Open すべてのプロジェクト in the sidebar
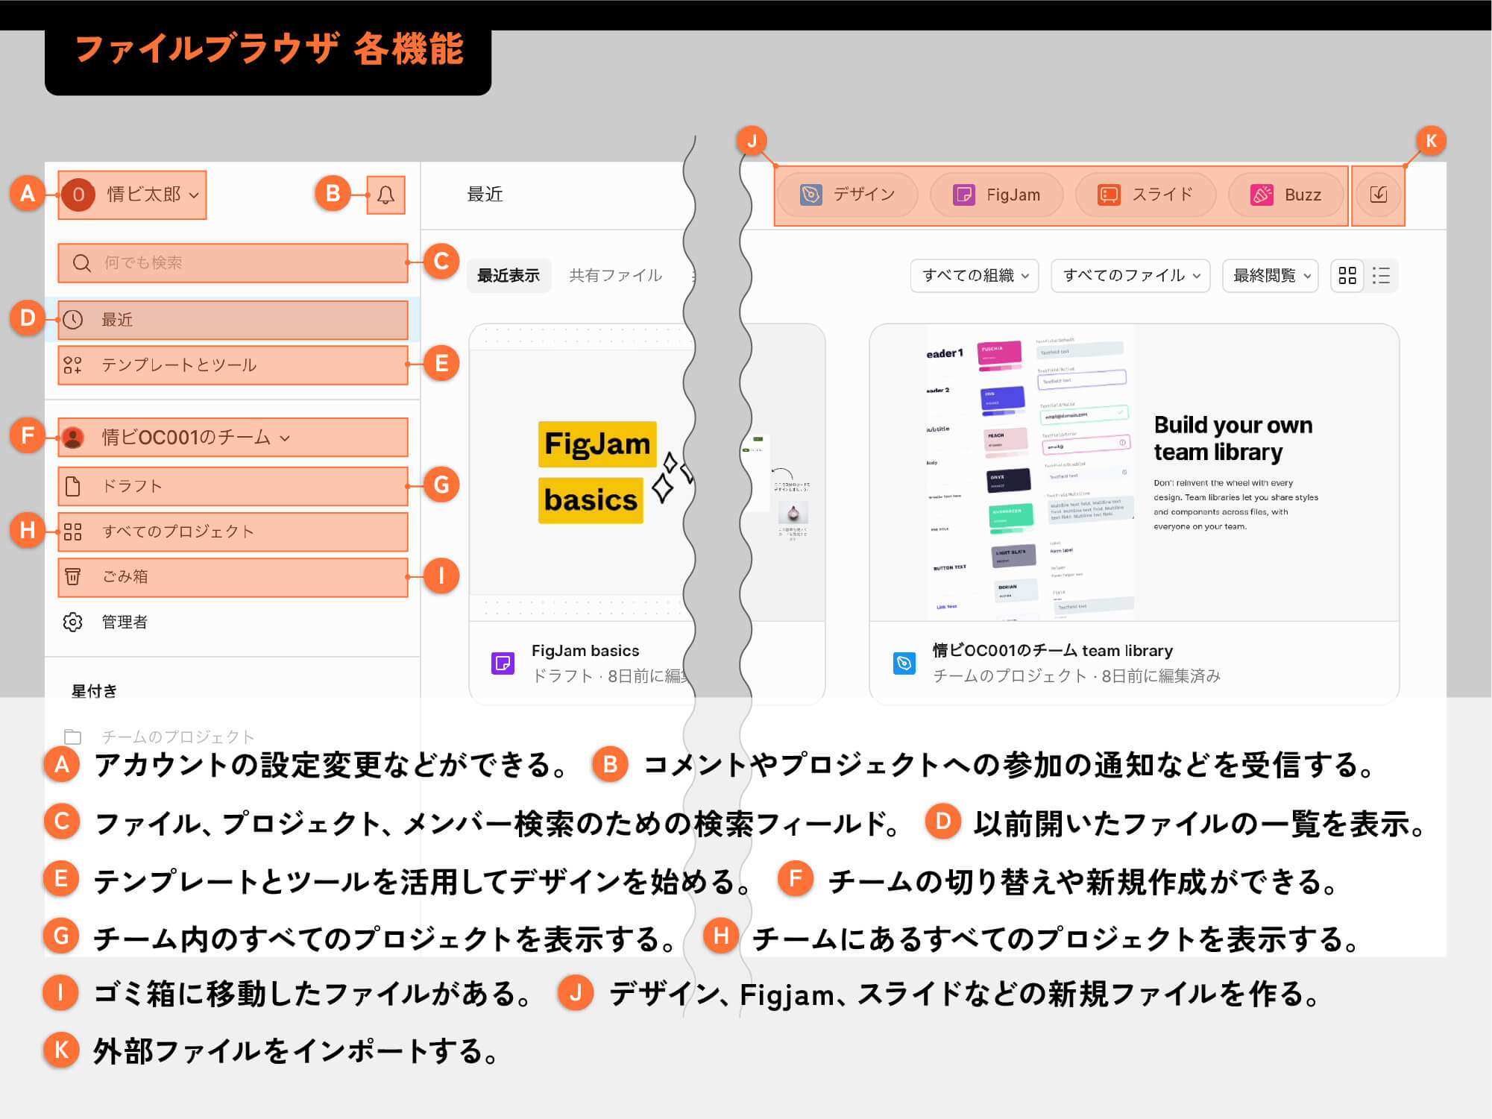The width and height of the screenshot is (1492, 1119). (x=233, y=532)
